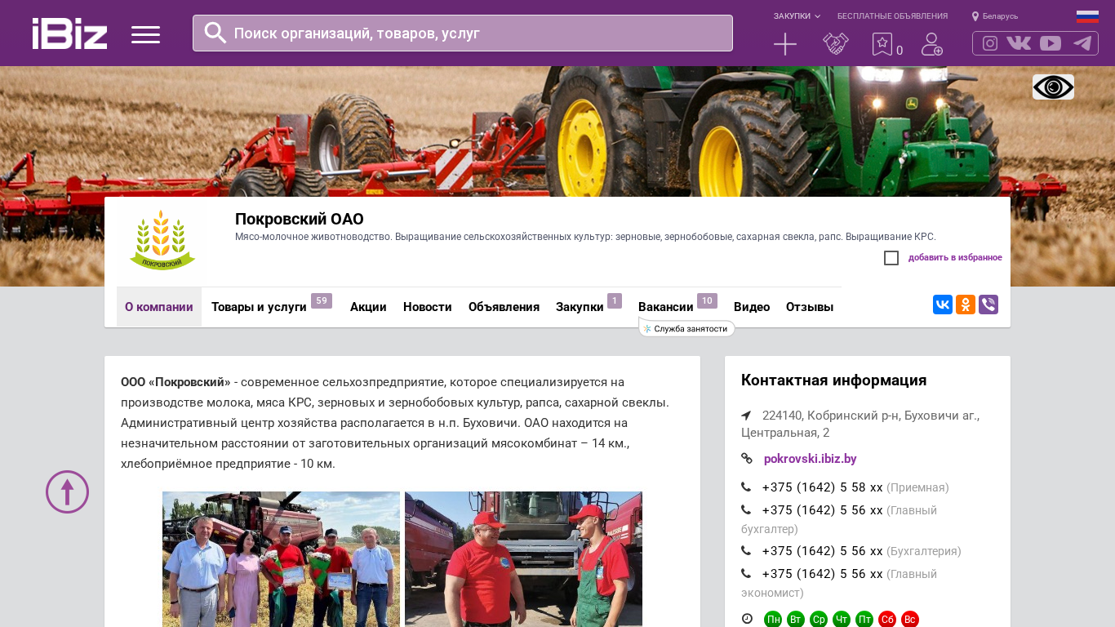Click the Контактная информация heading
The height and width of the screenshot is (627, 1115).
[833, 380]
